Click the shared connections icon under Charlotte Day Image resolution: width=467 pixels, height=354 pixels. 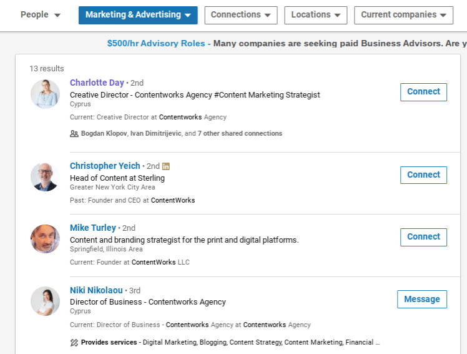point(74,133)
